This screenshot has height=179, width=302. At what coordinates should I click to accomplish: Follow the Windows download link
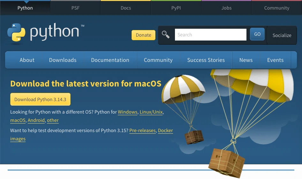click(x=127, y=112)
